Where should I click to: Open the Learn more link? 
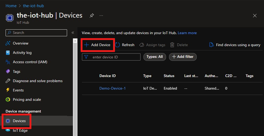[x=187, y=33]
